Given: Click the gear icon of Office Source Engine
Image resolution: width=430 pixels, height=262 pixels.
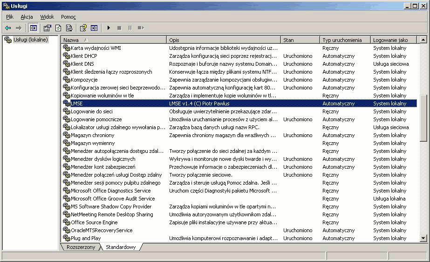Looking at the screenshot, I should (x=67, y=222).
